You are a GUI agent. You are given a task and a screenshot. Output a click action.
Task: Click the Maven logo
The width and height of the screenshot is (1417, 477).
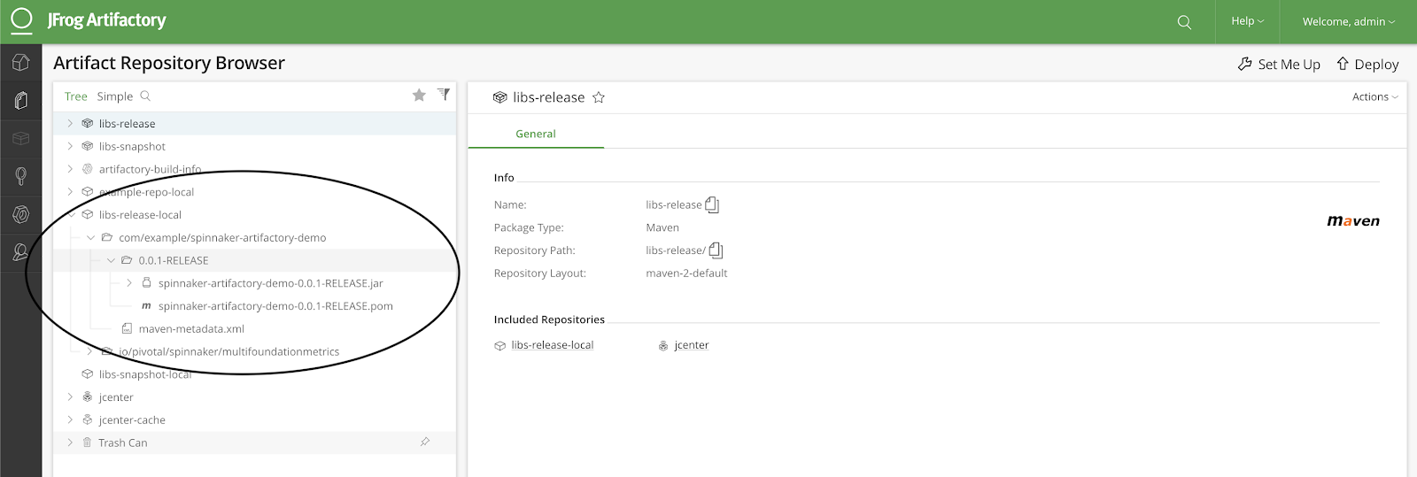click(x=1353, y=221)
